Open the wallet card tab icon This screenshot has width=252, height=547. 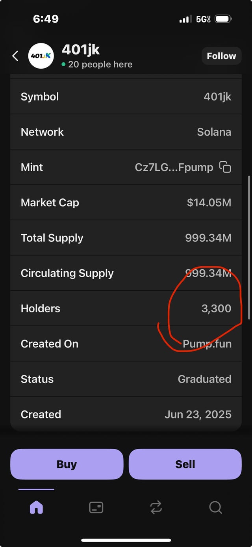[x=96, y=507]
